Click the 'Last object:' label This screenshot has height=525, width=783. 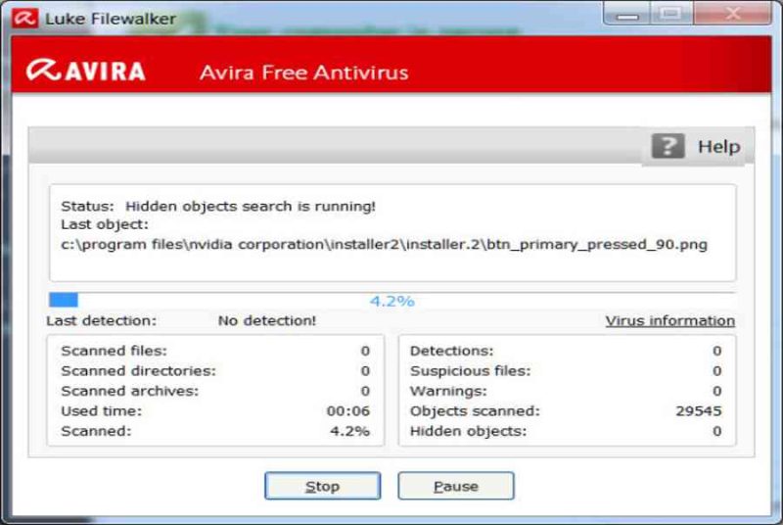(x=105, y=224)
